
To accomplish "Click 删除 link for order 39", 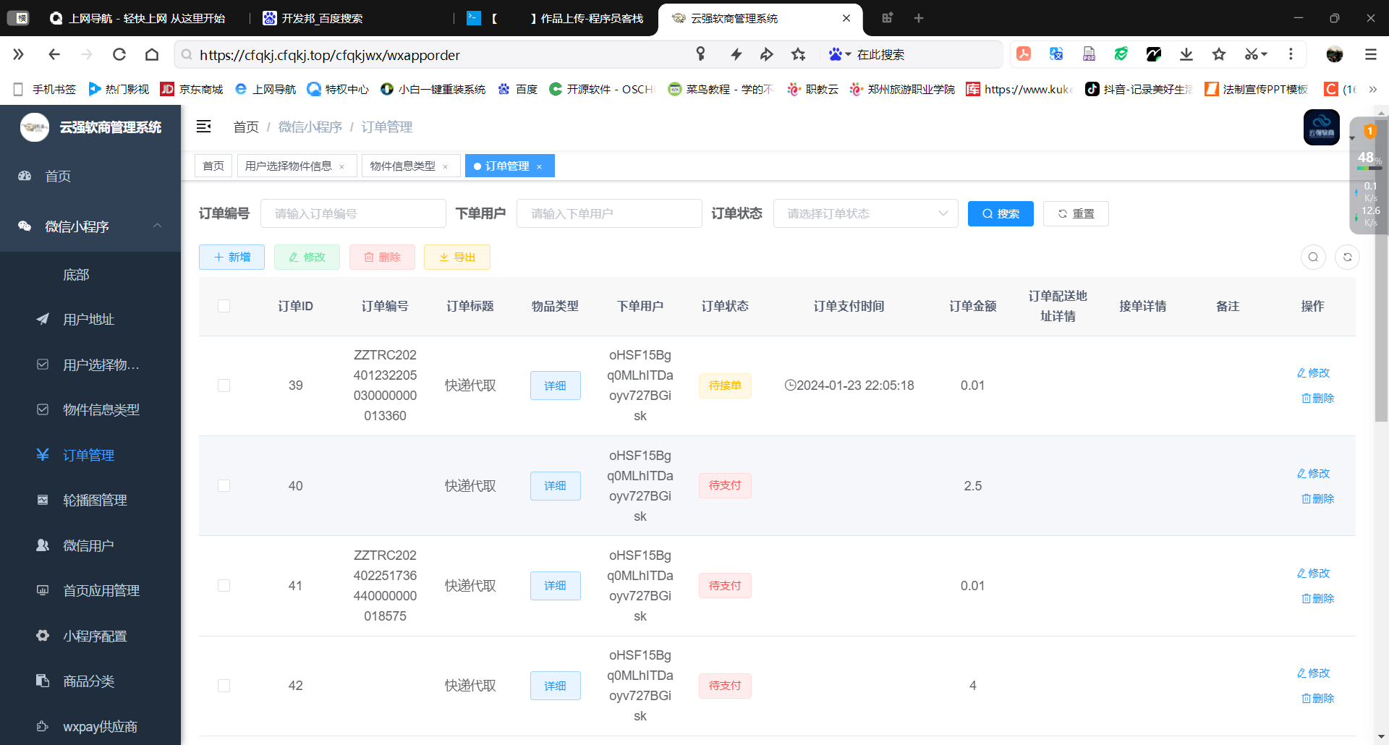I will (1317, 398).
